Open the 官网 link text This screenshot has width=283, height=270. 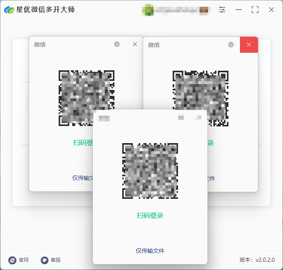(24, 260)
